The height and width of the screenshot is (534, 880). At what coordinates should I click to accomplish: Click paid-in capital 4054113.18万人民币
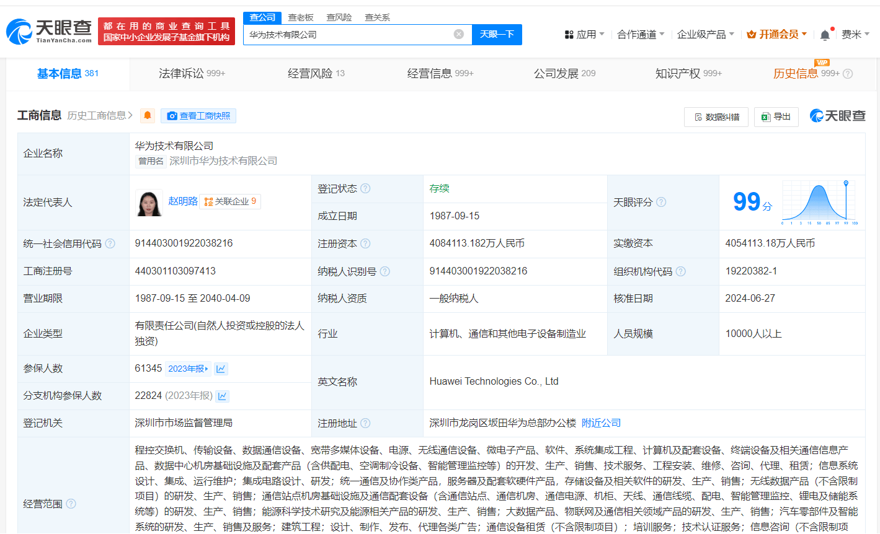coord(770,243)
